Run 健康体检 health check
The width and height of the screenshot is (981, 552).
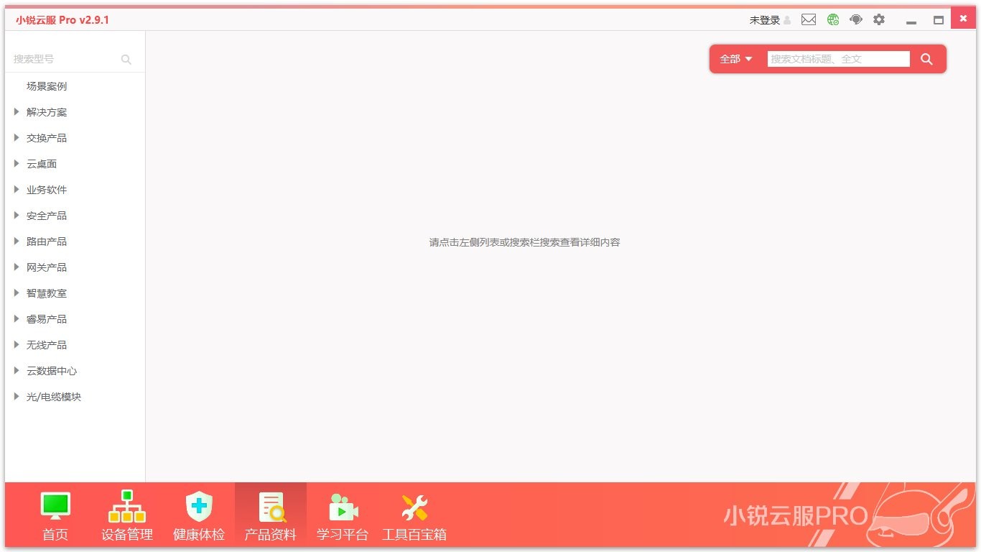(198, 514)
